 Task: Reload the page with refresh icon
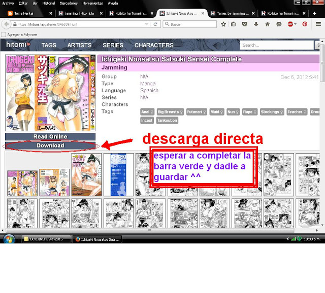point(155,24)
